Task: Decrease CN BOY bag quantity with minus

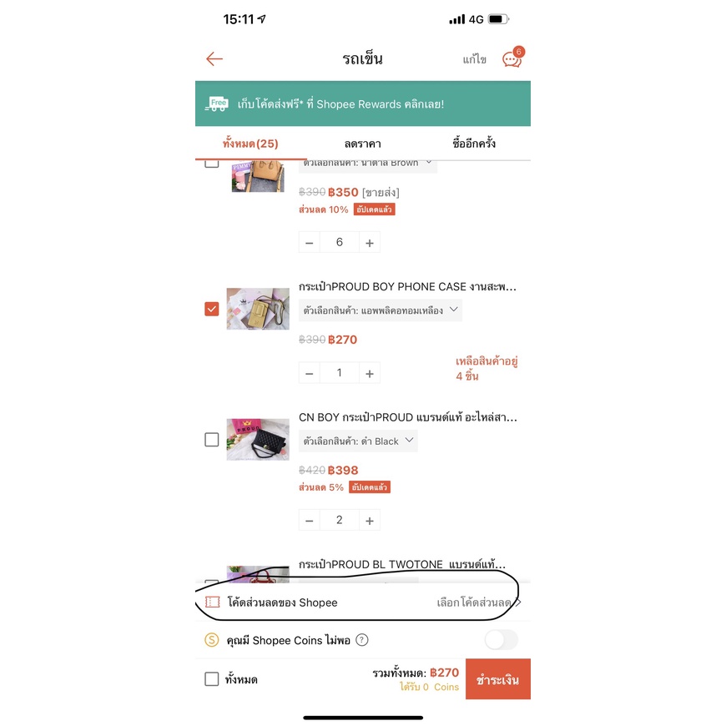Action: [310, 521]
